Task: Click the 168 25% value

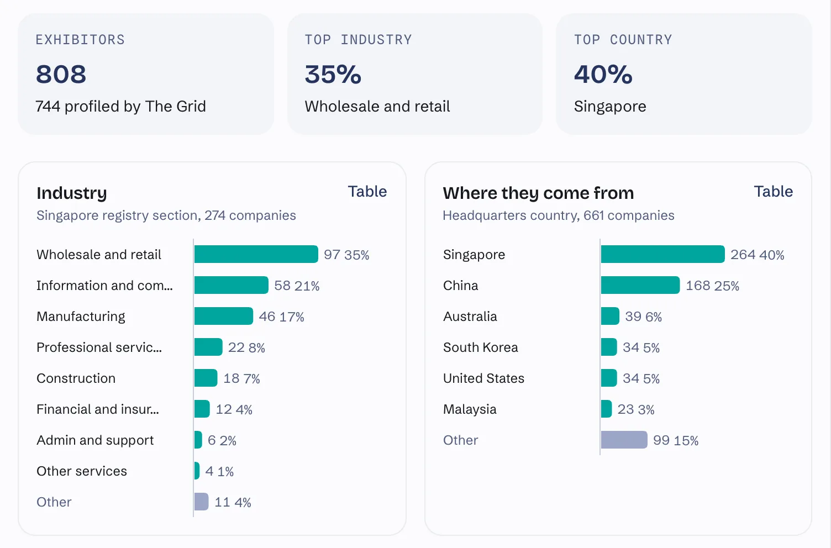Action: [712, 286]
